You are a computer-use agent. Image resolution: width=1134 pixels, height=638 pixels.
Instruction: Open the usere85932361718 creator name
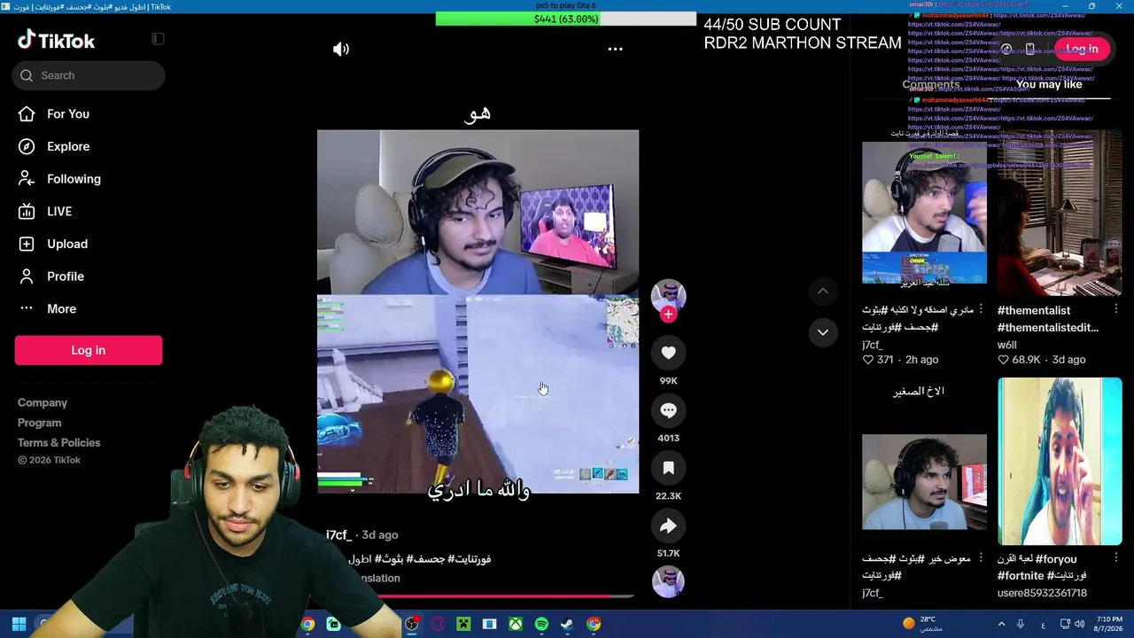click(x=1042, y=593)
